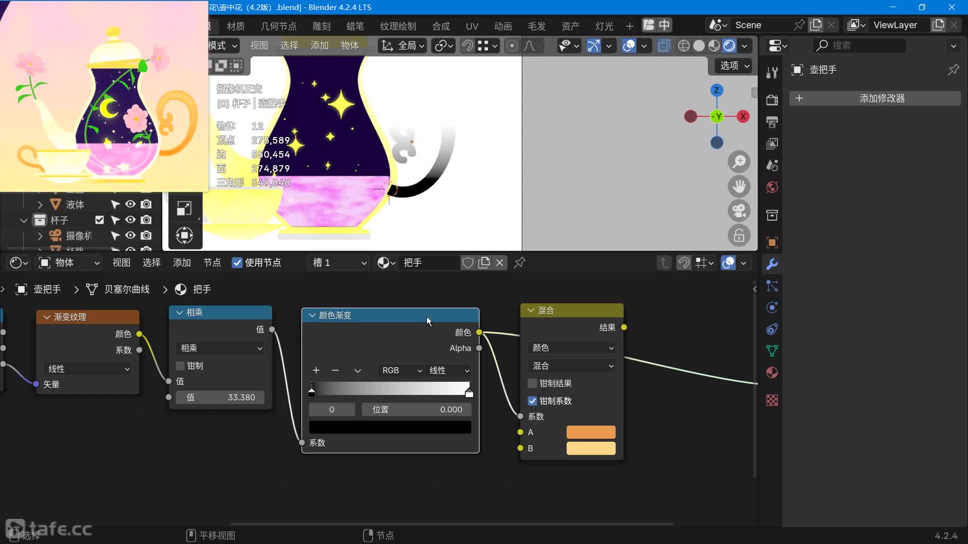Open the RGB color mode dropdown
968x544 pixels.
click(x=401, y=370)
